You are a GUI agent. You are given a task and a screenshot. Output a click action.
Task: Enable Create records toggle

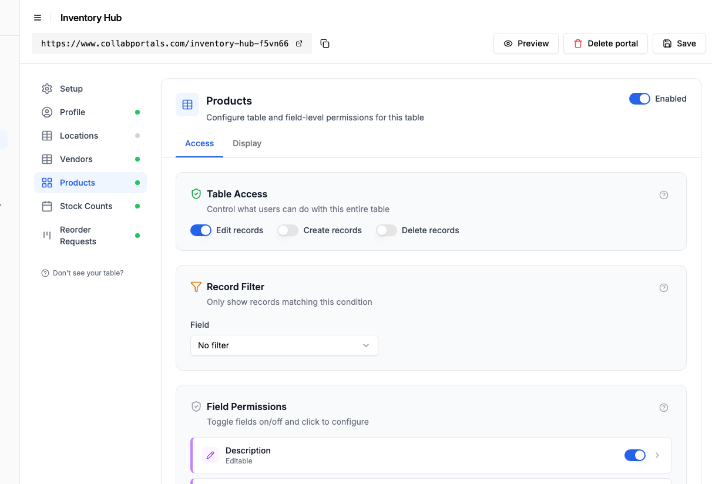288,230
